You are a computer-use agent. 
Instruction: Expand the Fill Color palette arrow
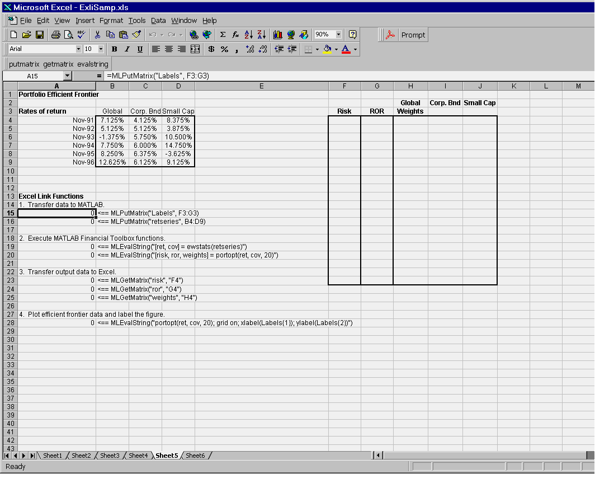336,49
